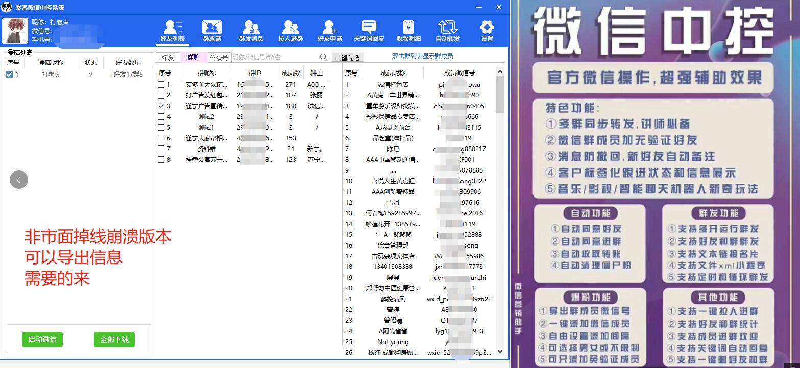
Task: Click the 状态 column header in login list
Action: click(x=91, y=63)
